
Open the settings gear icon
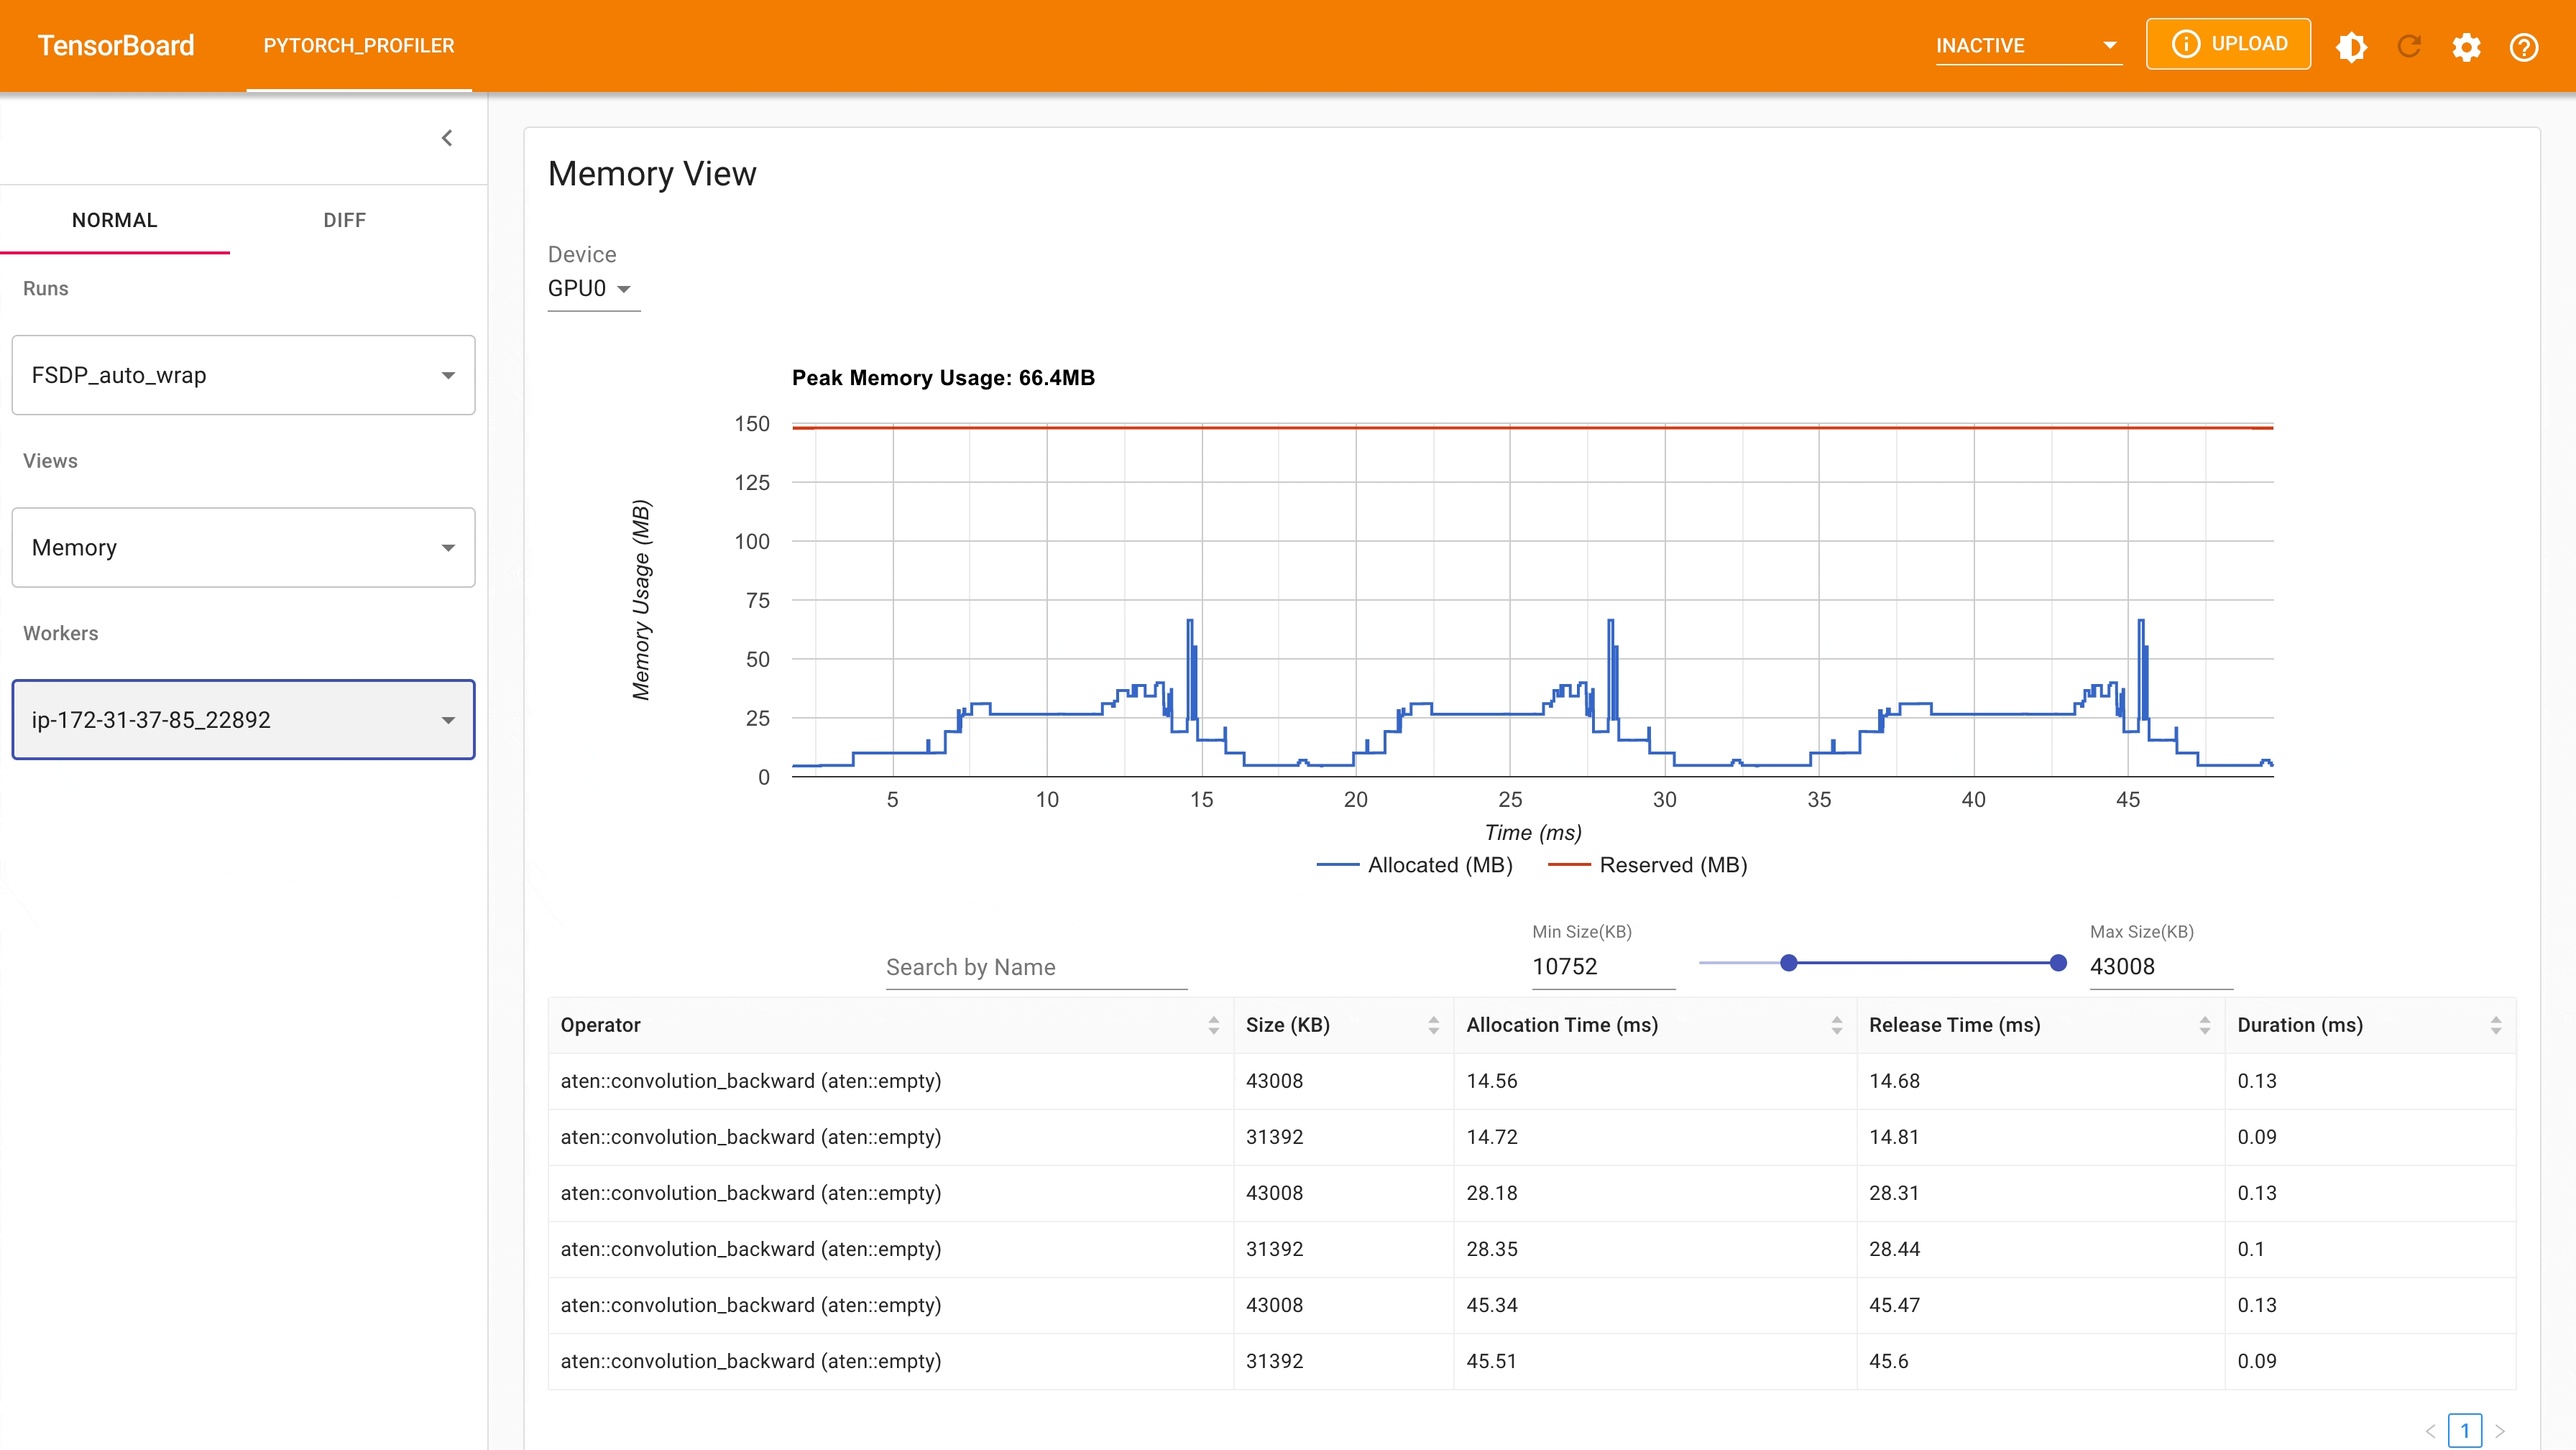point(2466,46)
